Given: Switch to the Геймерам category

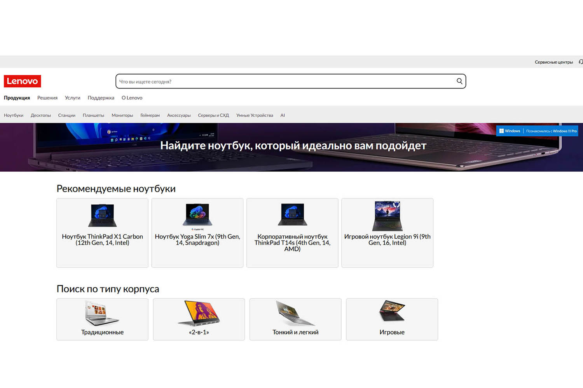Looking at the screenshot, I should tap(150, 115).
